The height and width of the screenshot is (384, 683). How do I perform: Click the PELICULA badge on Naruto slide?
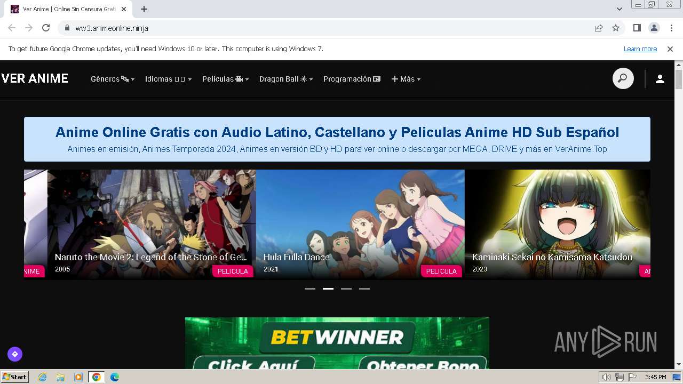pyautogui.click(x=233, y=271)
